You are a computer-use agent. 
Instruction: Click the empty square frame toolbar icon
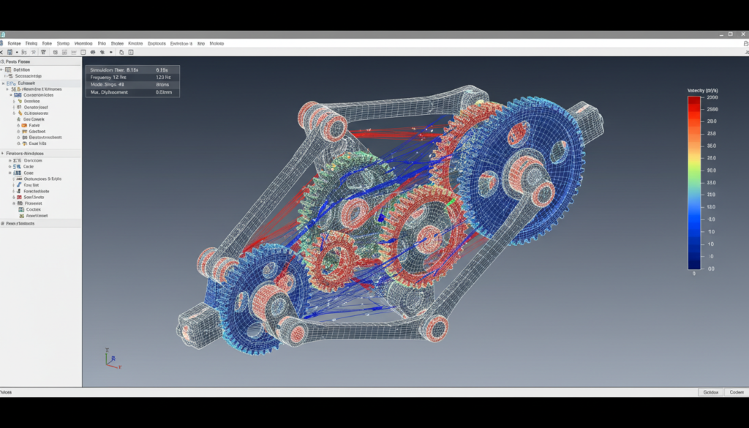coord(83,52)
